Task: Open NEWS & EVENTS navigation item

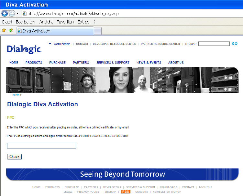Action: pyautogui.click(x=149, y=63)
